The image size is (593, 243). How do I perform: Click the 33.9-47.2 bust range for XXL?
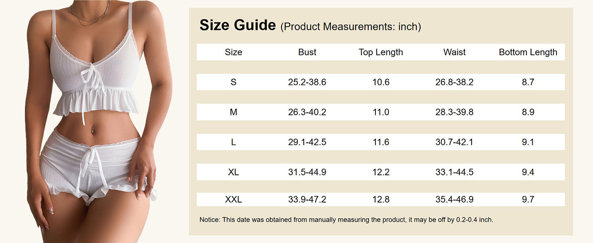click(307, 199)
